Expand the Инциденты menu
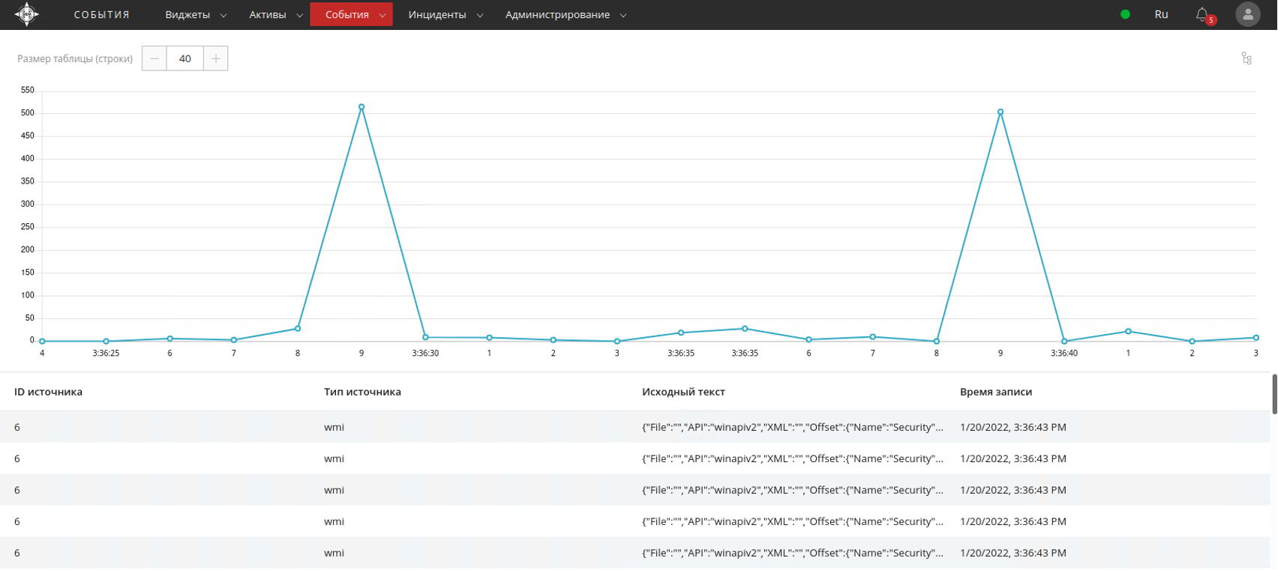The height and width of the screenshot is (570, 1278). coord(445,15)
